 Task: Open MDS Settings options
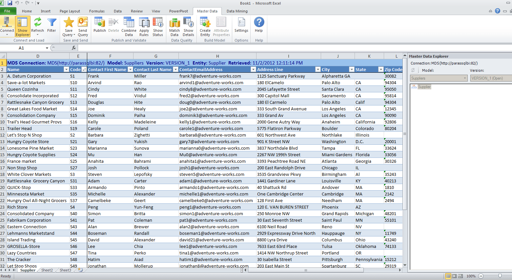(x=241, y=26)
